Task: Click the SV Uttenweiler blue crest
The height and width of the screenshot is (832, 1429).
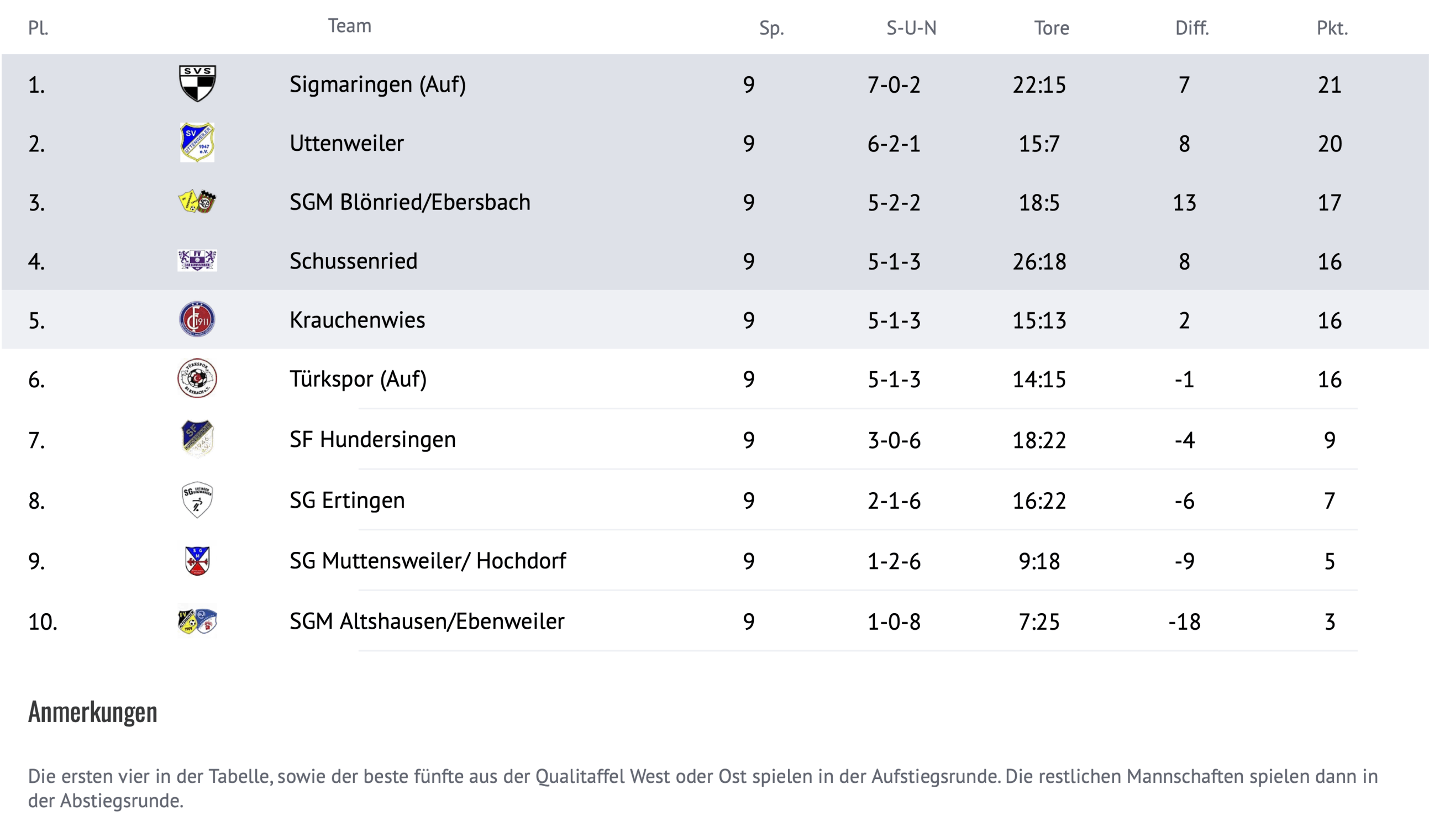Action: pyautogui.click(x=197, y=142)
